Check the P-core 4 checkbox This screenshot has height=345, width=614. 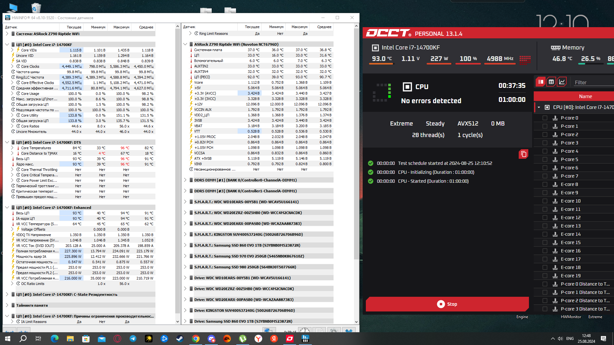[545, 151]
